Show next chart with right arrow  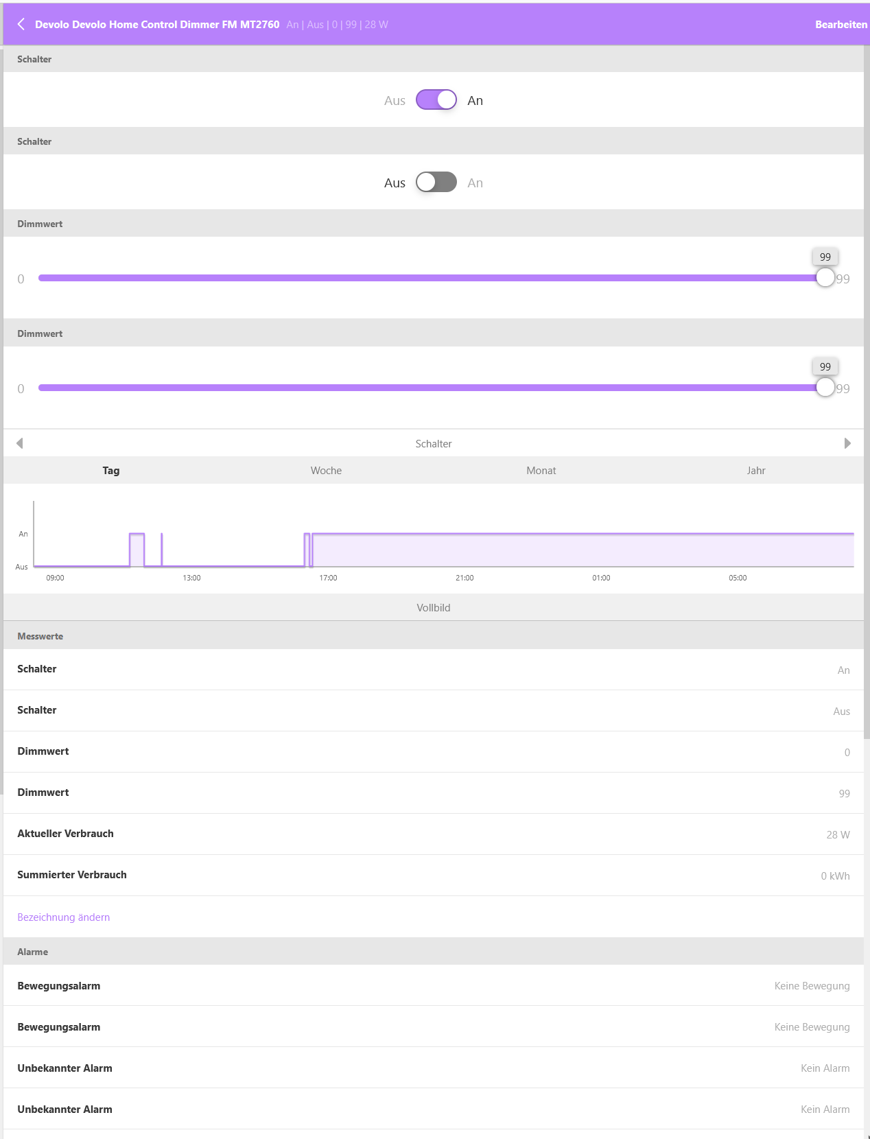coord(847,443)
